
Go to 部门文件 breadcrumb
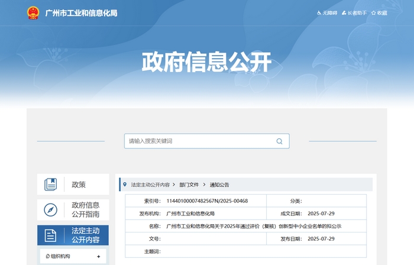[x=189, y=185]
